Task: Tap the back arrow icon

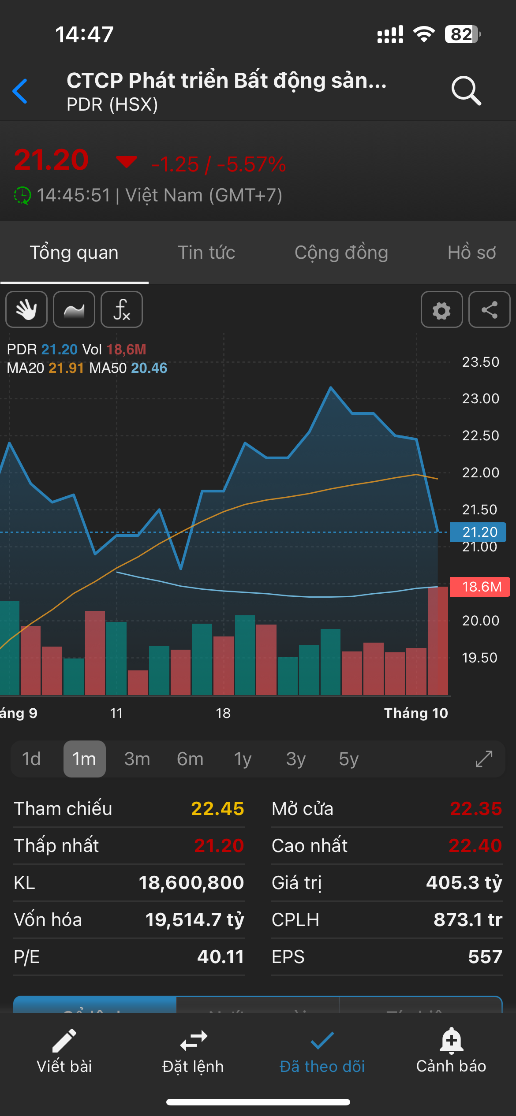Action: [20, 91]
